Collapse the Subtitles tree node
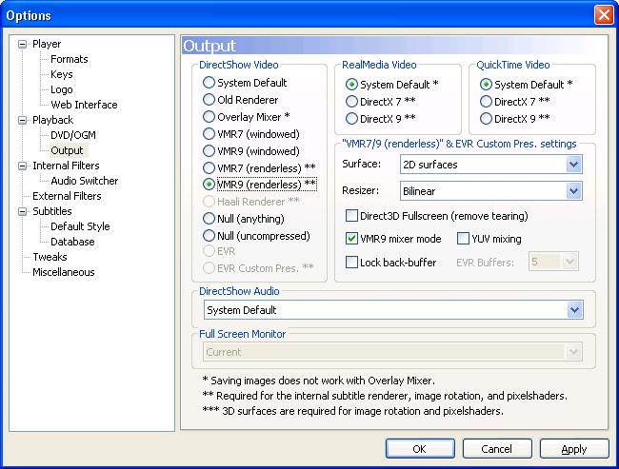The width and height of the screenshot is (619, 469). 23,211
